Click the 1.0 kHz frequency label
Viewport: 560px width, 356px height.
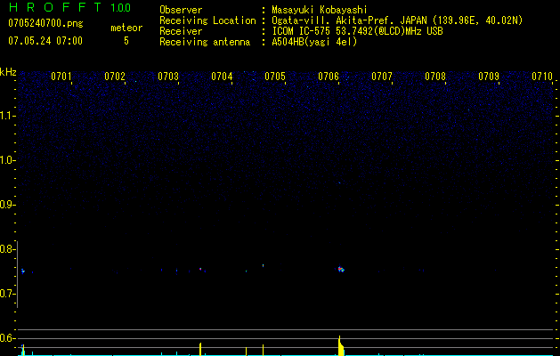pos(7,160)
